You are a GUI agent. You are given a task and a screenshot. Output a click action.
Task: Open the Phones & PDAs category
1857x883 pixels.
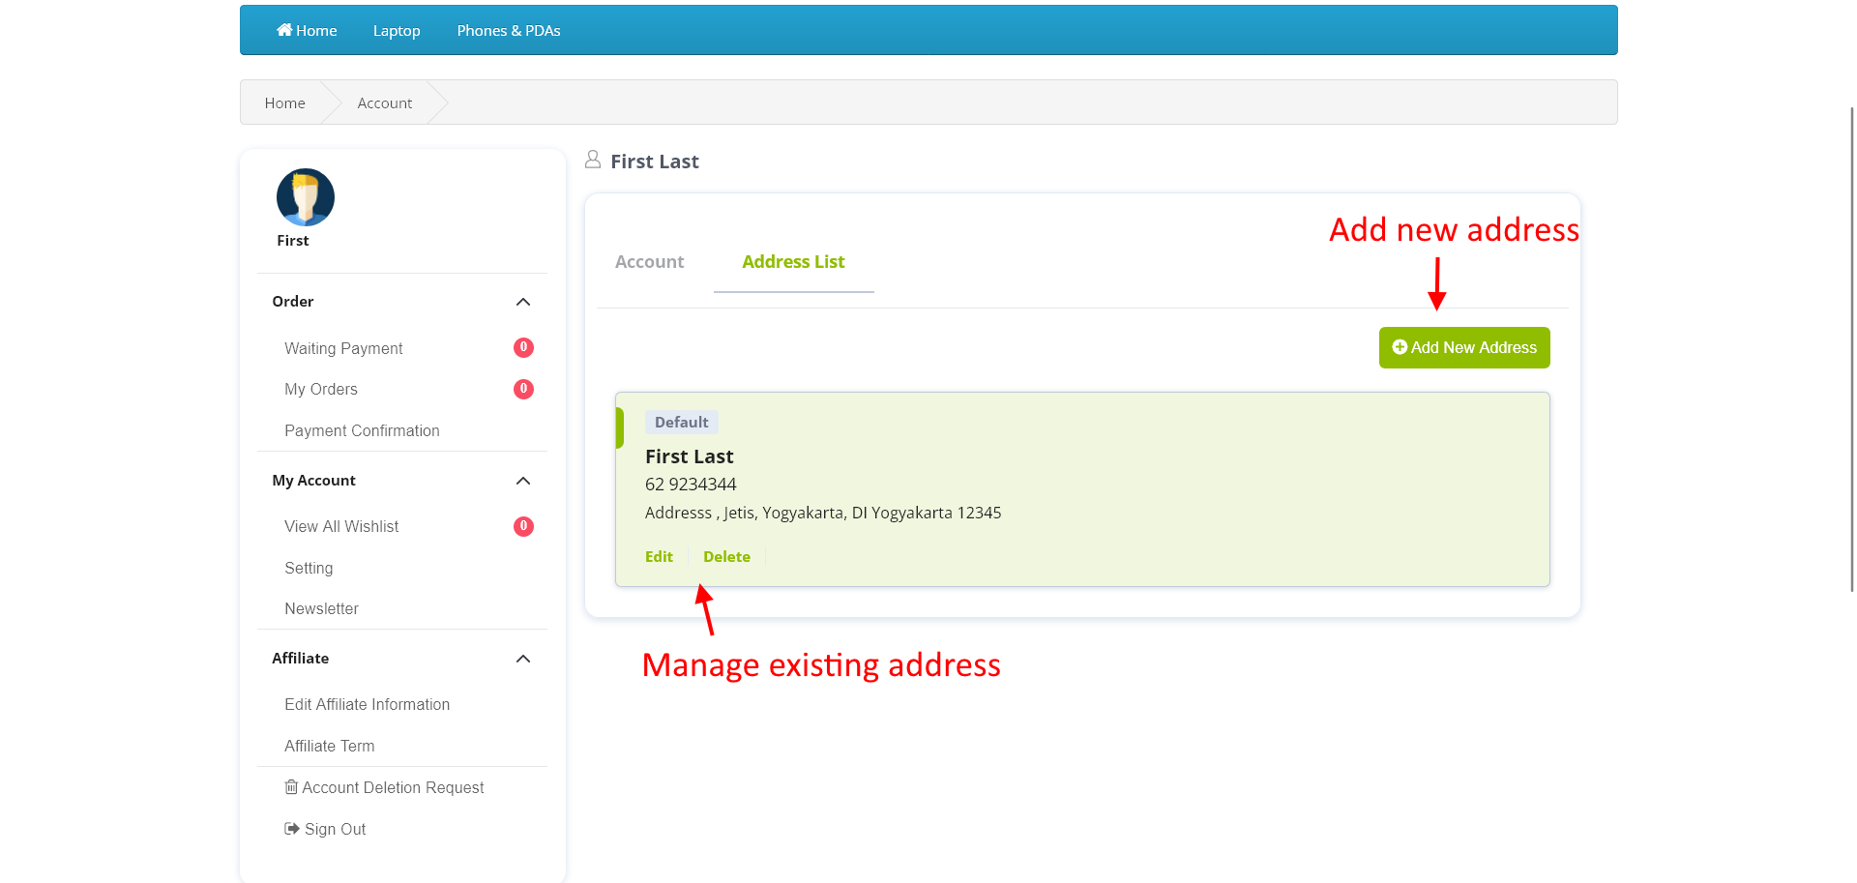point(509,30)
